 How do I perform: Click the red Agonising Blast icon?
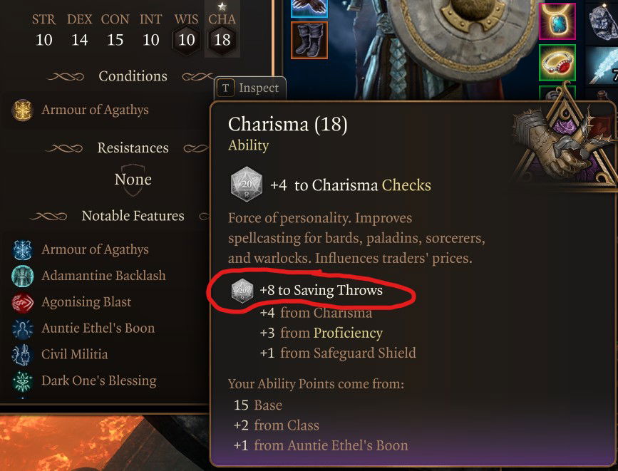pos(23,302)
